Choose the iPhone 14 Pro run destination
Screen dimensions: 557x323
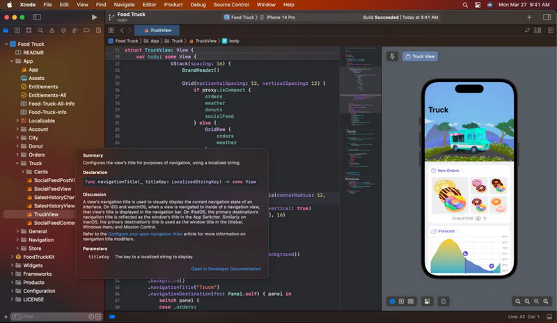coord(277,17)
